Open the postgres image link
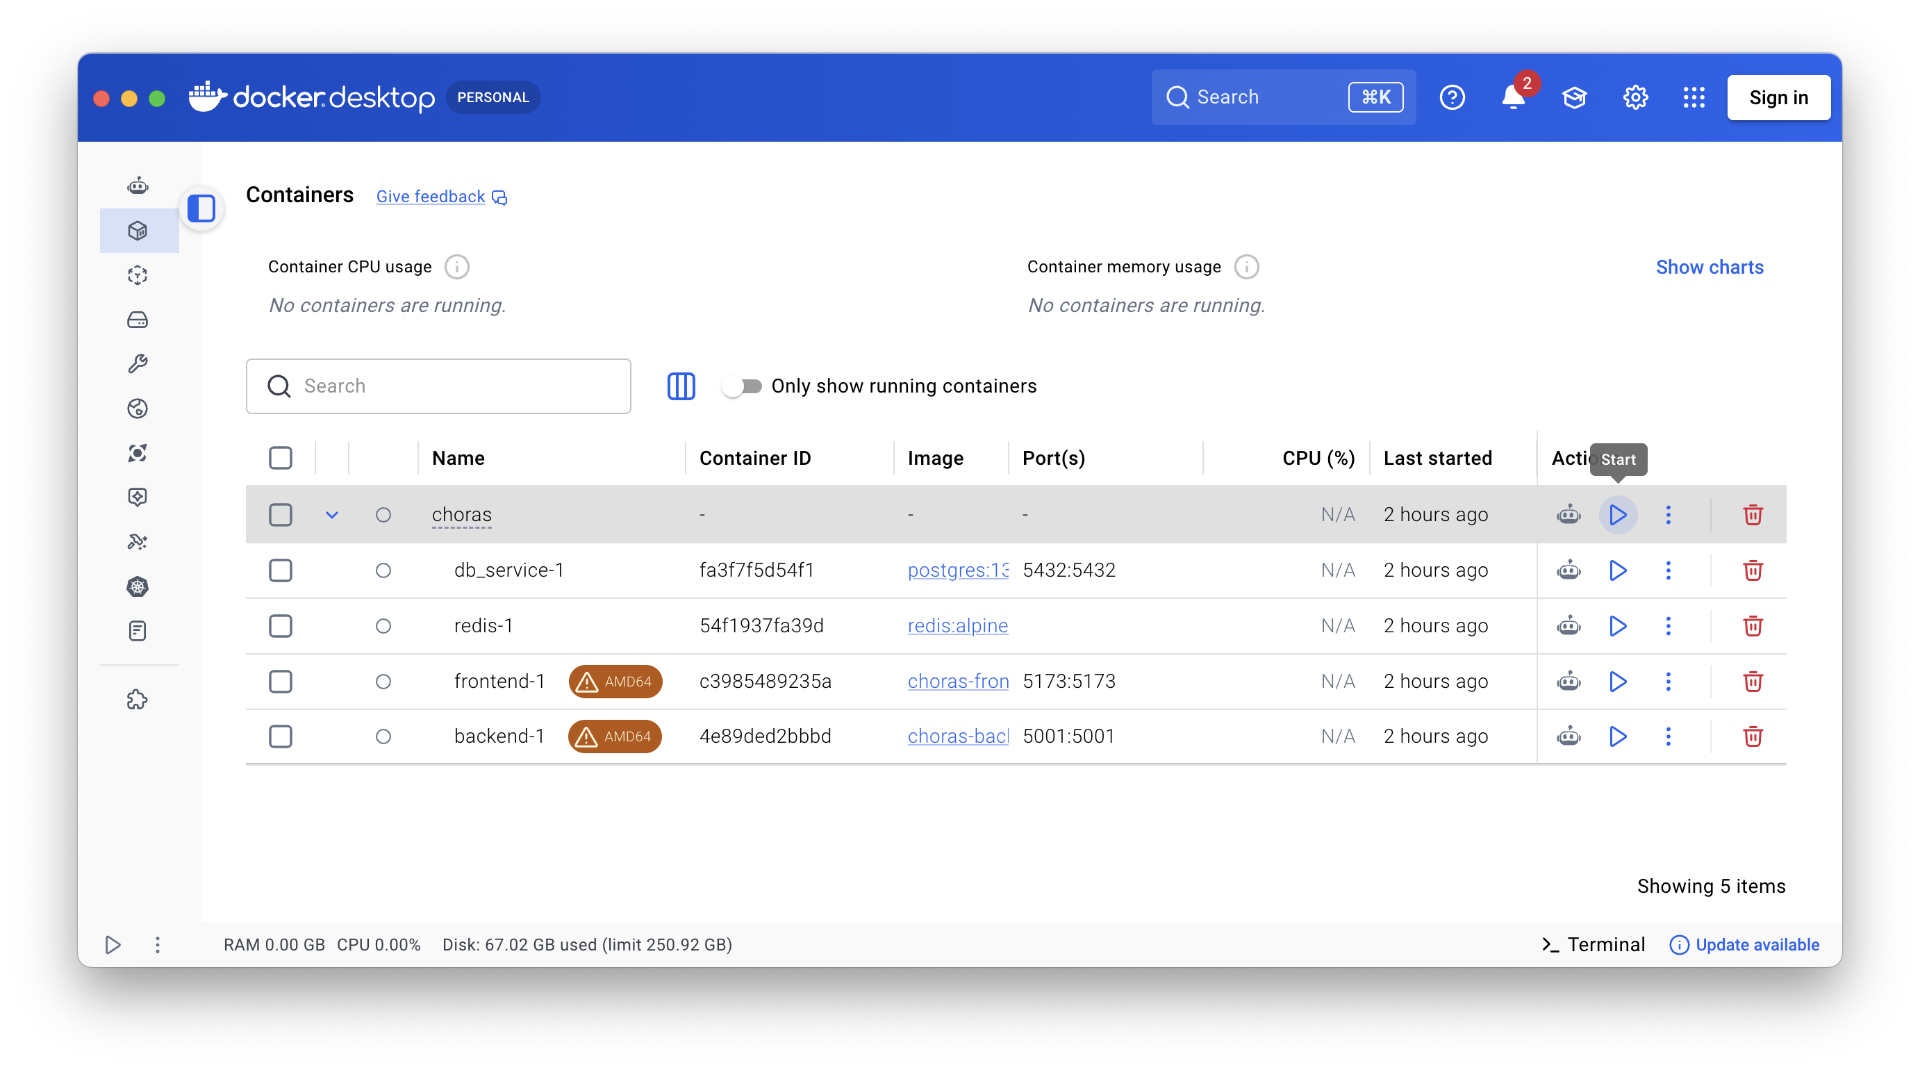Screen dimensions: 1920x1070 (958, 570)
